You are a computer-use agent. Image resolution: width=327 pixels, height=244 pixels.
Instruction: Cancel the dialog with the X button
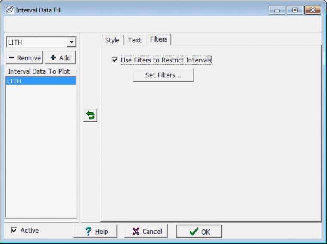(146, 231)
